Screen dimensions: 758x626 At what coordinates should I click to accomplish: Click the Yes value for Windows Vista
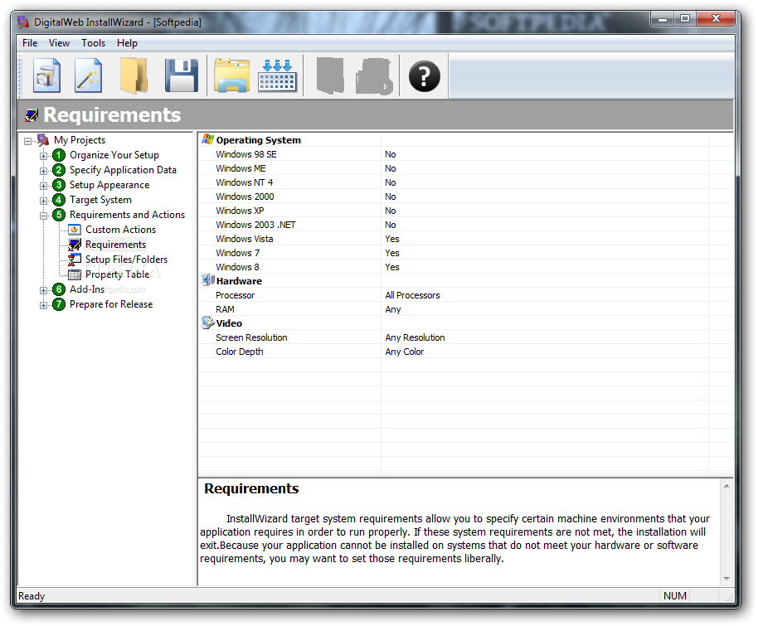click(392, 239)
